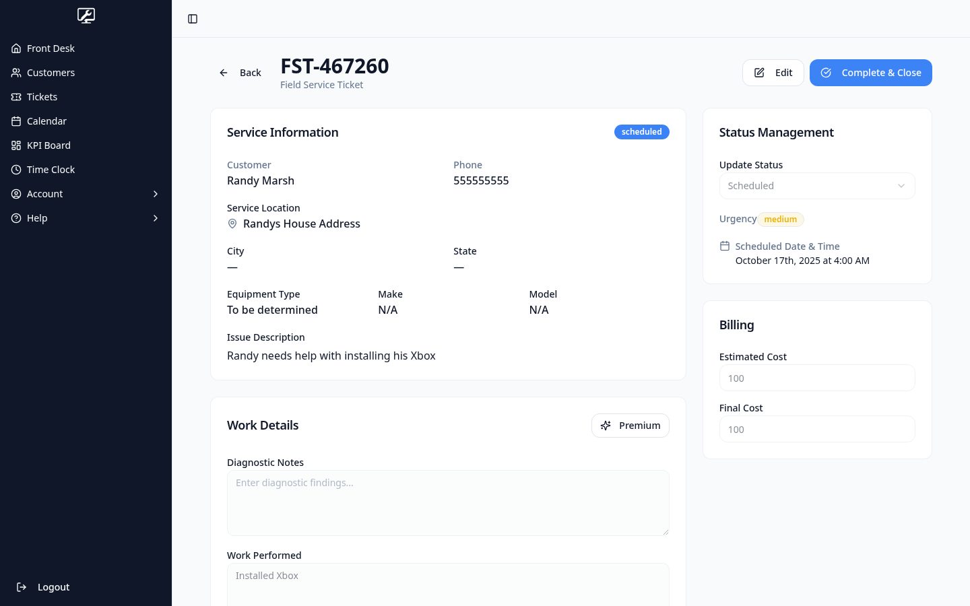This screenshot has height=606, width=970.
Task: Click the Back label
Action: click(x=251, y=73)
